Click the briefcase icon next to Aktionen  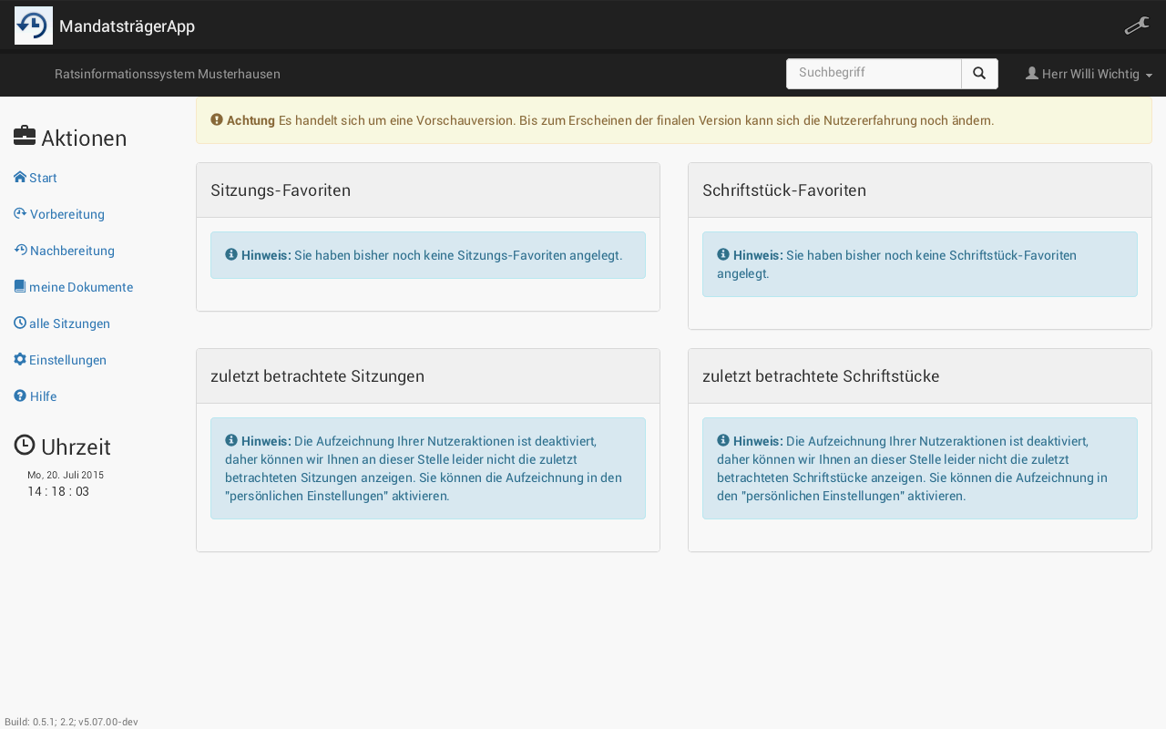coord(25,137)
